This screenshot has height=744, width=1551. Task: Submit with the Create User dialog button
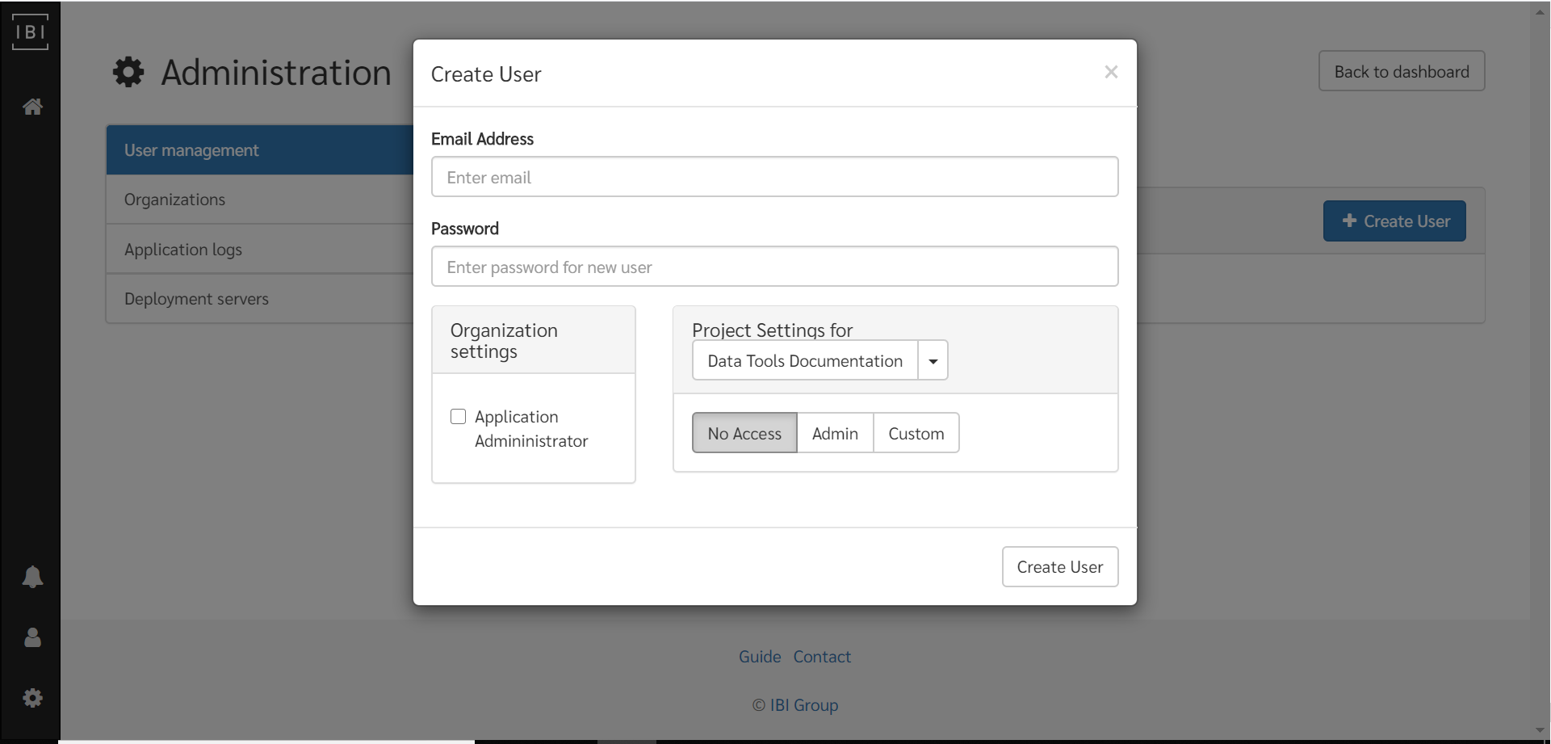tap(1059, 566)
